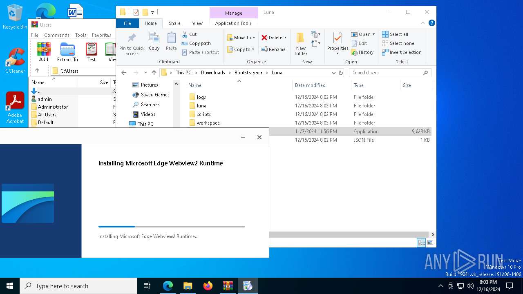The image size is (523, 294).
Task: Select Administrator folder in WinRAR
Action: click(53, 107)
